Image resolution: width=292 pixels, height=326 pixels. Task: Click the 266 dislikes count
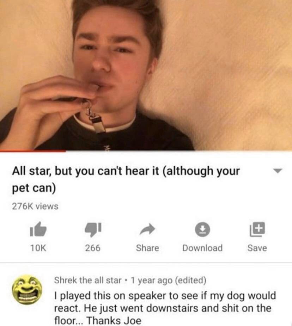point(93,248)
